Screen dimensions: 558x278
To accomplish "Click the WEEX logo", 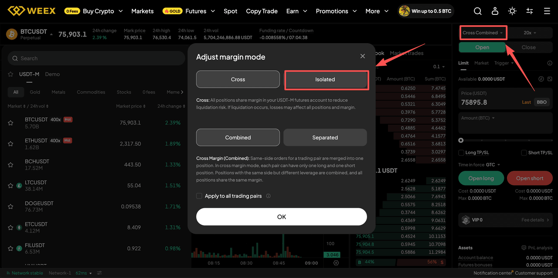I will coord(31,11).
